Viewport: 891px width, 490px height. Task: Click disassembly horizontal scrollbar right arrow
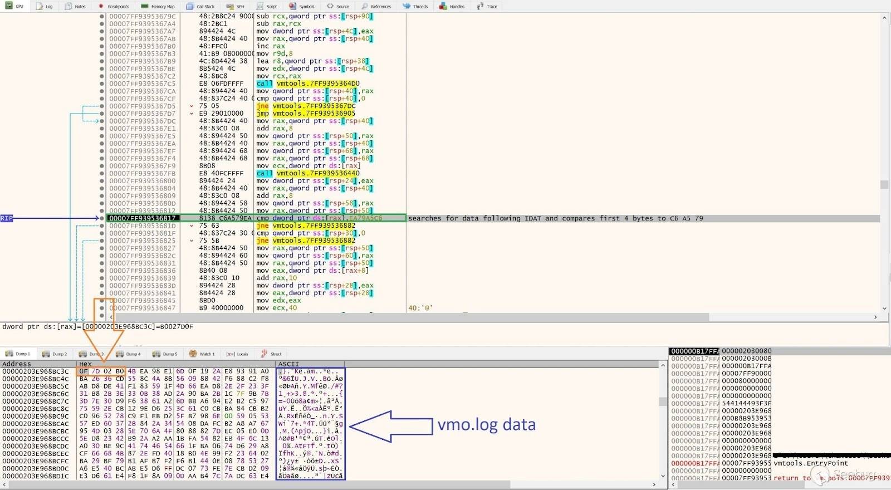coord(875,317)
